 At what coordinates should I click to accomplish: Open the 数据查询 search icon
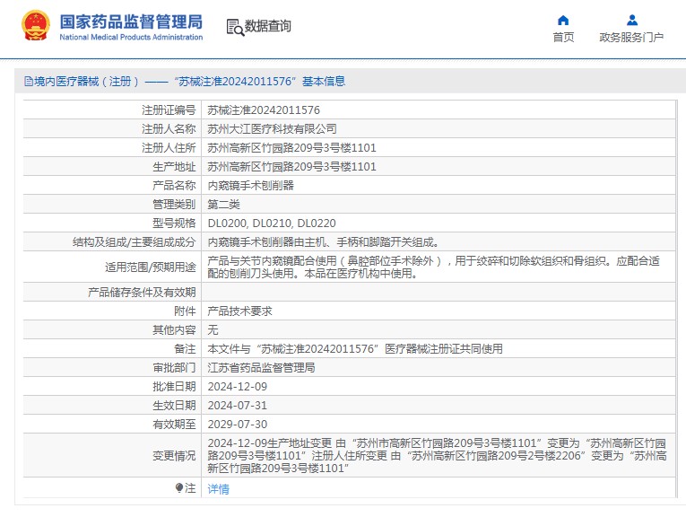pos(235,27)
